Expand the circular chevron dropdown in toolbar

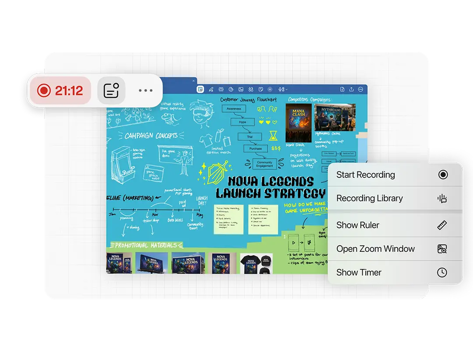pyautogui.click(x=270, y=89)
